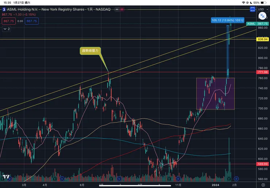Open the dividend D marker right of July earnings
The height and width of the screenshot is (188, 270).
click(x=119, y=179)
